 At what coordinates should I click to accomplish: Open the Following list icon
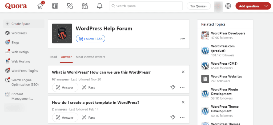tap(55, 6)
